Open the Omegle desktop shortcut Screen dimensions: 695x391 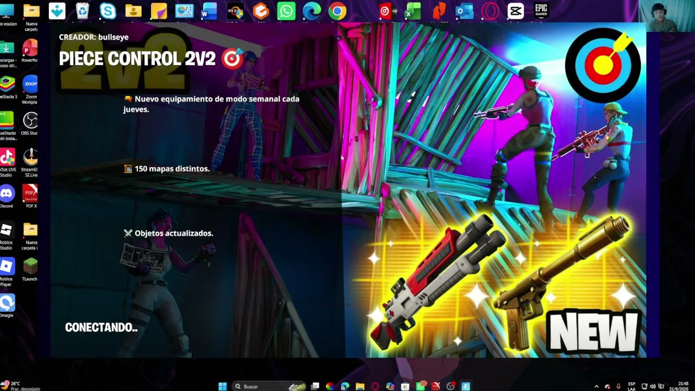click(7, 306)
